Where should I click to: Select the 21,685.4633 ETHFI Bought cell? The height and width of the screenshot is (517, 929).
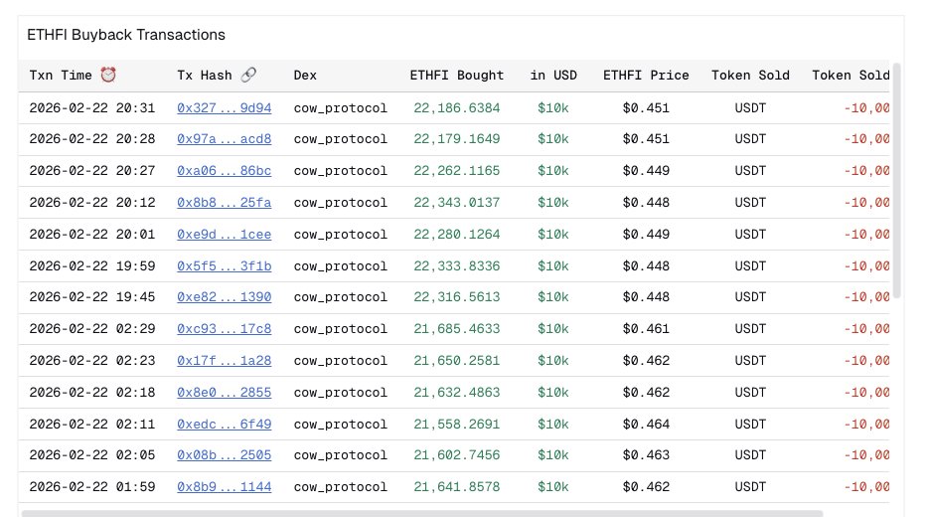pos(457,329)
